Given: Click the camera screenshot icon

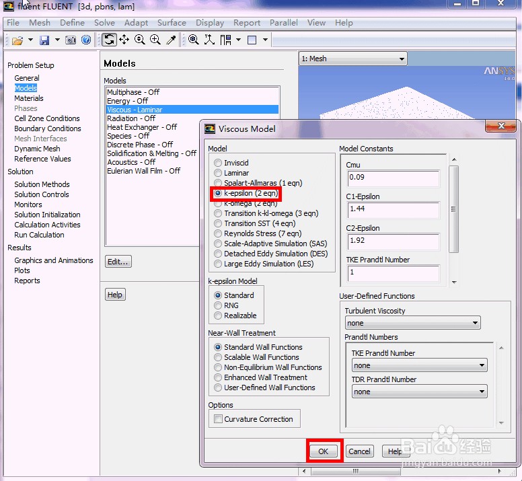Looking at the screenshot, I should (x=70, y=40).
